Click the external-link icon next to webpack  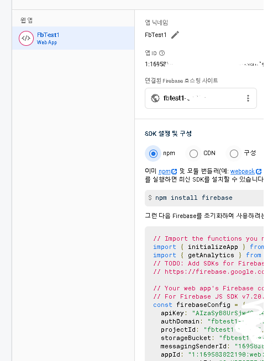(259, 172)
